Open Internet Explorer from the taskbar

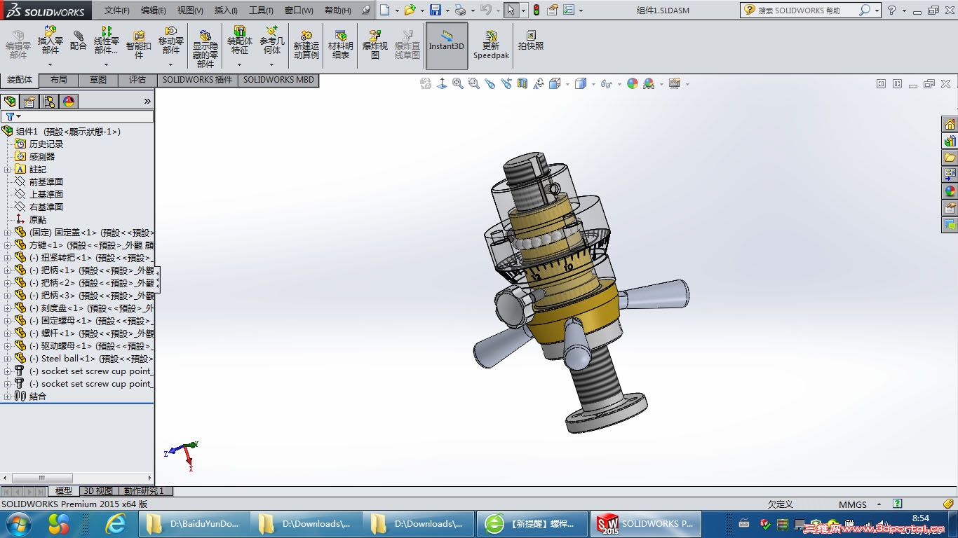click(115, 523)
